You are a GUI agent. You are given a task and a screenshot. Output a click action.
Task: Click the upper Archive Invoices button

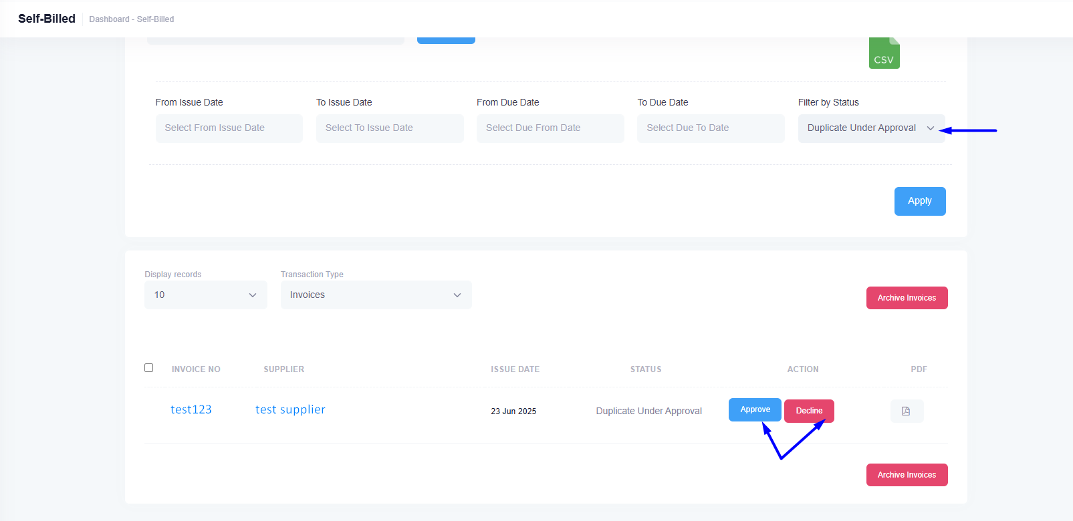pyautogui.click(x=907, y=298)
